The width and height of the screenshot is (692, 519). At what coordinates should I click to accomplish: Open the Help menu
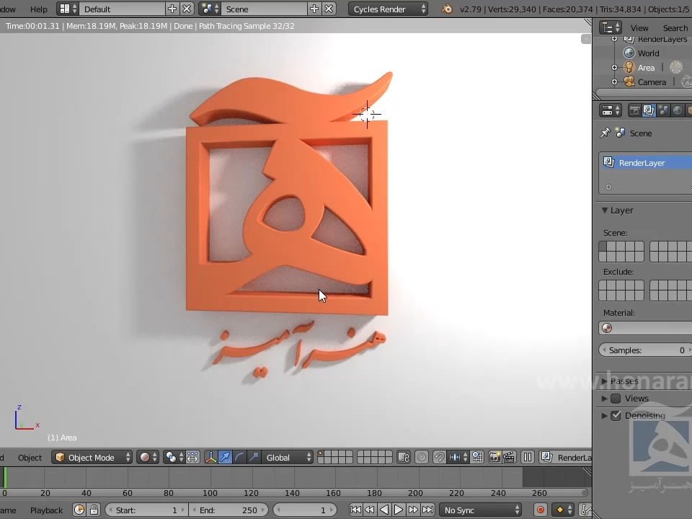[38, 9]
